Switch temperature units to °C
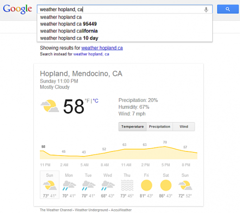 95,101
